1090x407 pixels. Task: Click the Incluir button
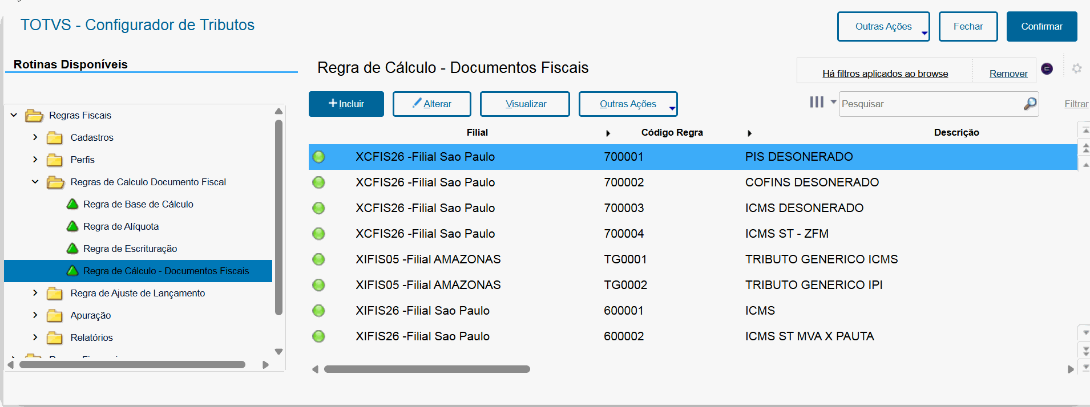346,104
